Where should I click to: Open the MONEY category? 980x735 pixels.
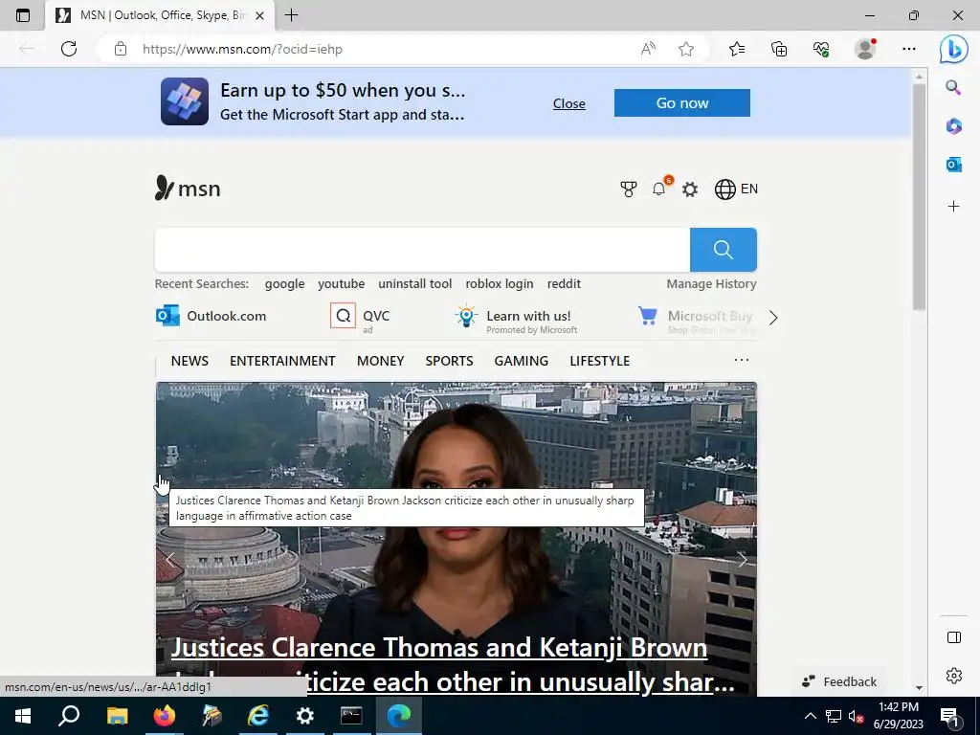(x=381, y=361)
